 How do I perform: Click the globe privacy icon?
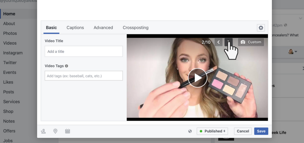[190, 131]
